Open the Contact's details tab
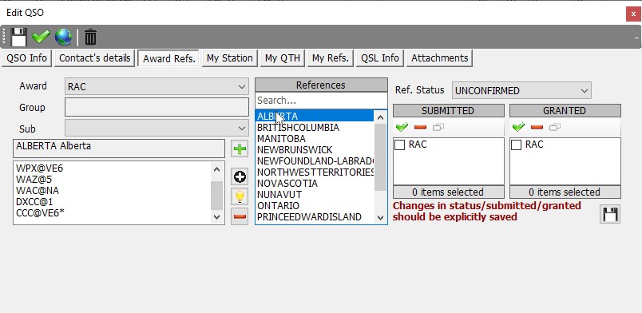The width and height of the screenshot is (642, 313). pyautogui.click(x=94, y=58)
